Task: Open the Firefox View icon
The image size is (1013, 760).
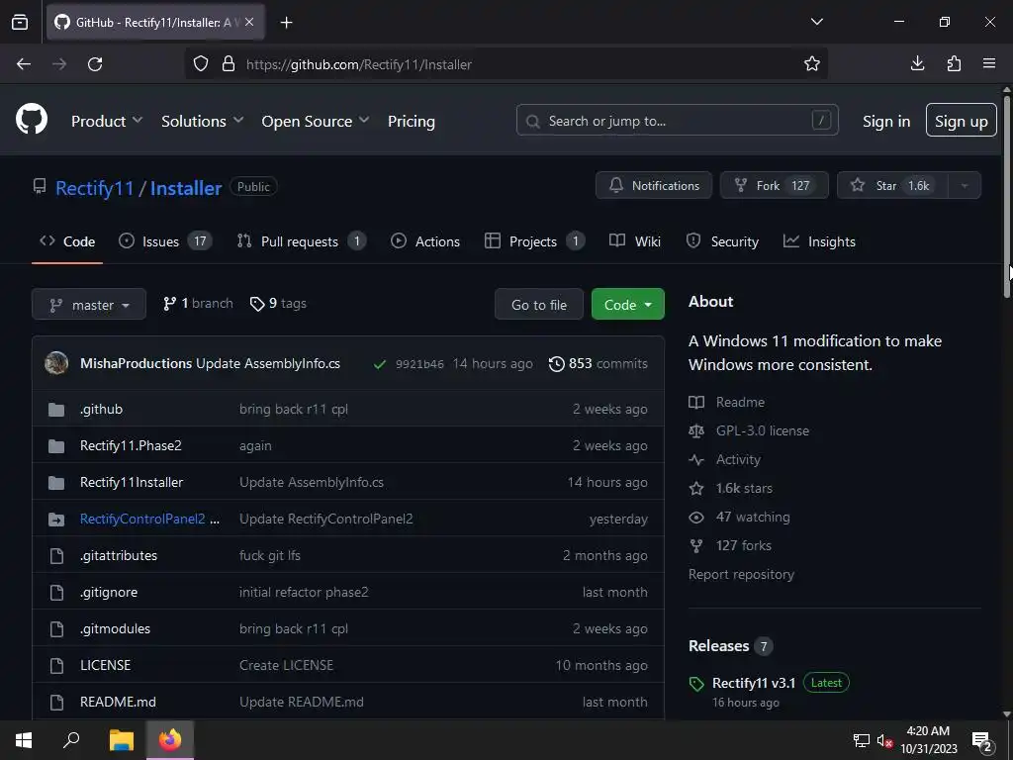Action: (20, 22)
